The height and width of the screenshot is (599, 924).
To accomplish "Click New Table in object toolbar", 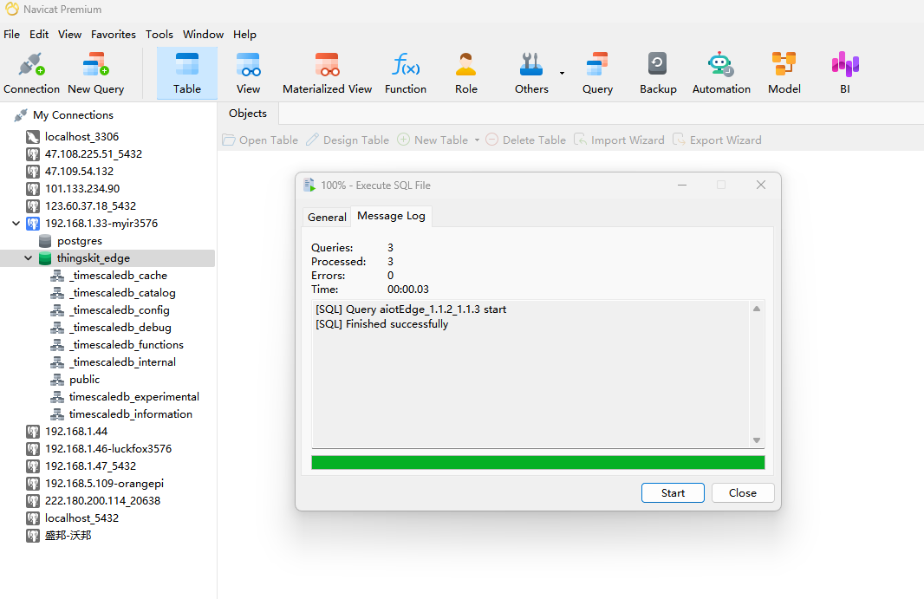I will pyautogui.click(x=433, y=140).
